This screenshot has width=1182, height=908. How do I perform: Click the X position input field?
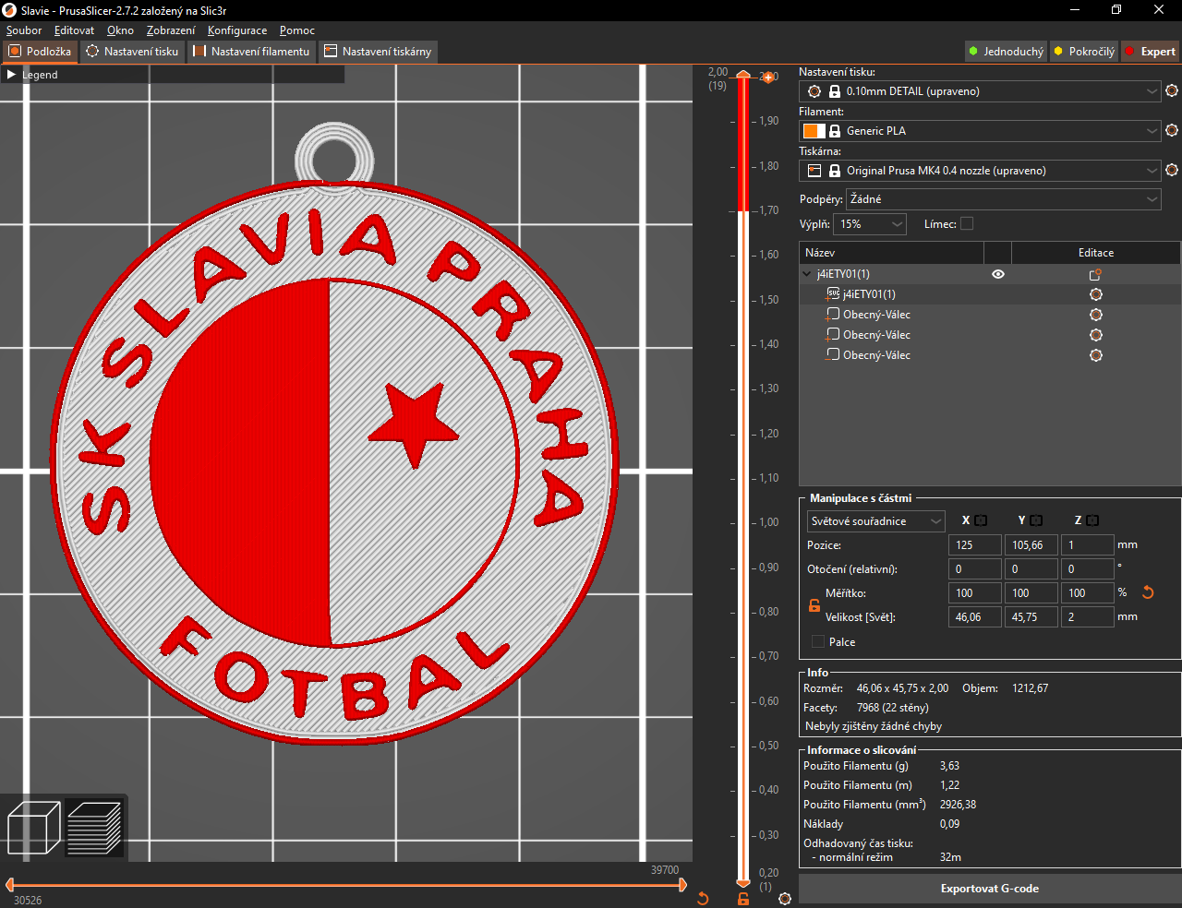[975, 544]
